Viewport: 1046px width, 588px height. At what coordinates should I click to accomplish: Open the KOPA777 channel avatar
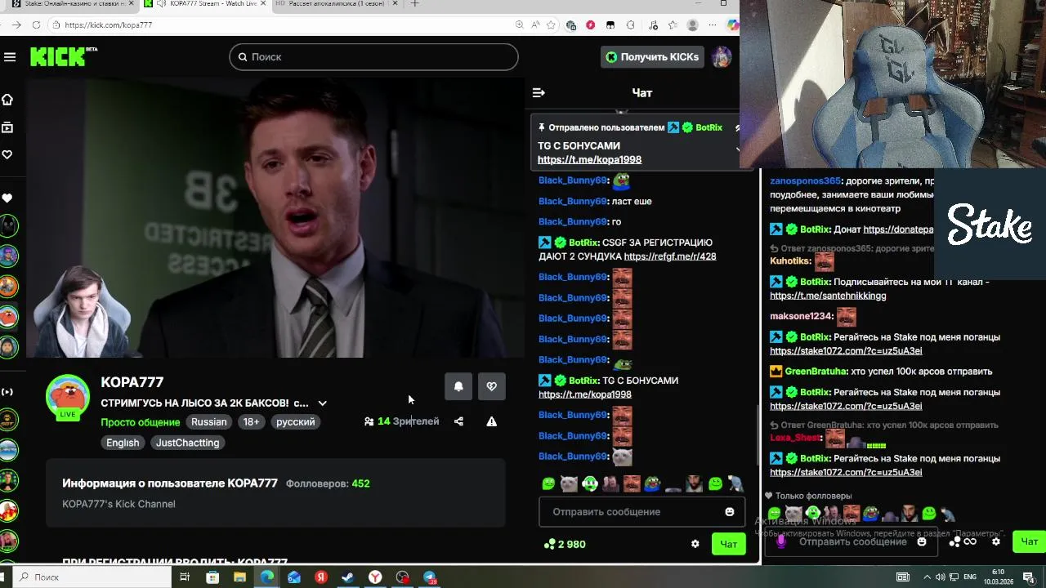pos(67,397)
